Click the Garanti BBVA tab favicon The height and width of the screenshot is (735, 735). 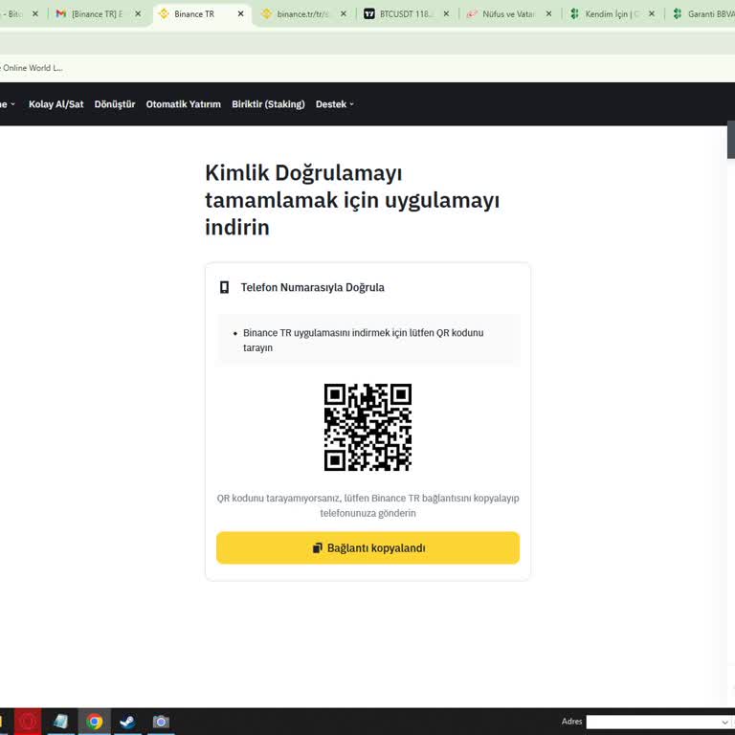678,14
